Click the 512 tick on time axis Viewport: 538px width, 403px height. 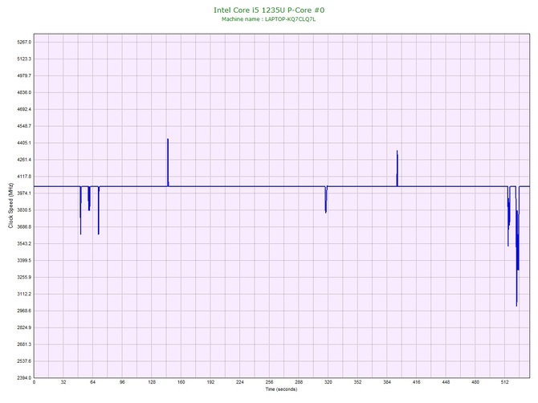(505, 382)
